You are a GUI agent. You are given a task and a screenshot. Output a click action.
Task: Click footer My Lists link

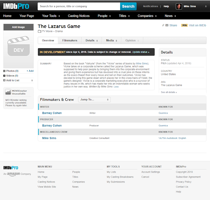(x=111, y=172)
